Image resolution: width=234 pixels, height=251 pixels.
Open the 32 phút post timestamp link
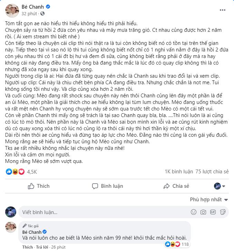click(x=29, y=14)
